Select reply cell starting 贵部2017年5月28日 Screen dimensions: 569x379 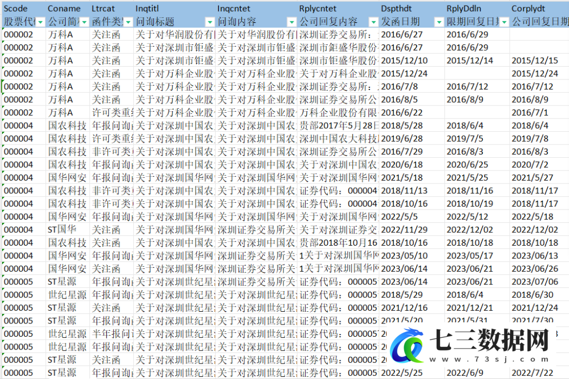click(x=338, y=126)
